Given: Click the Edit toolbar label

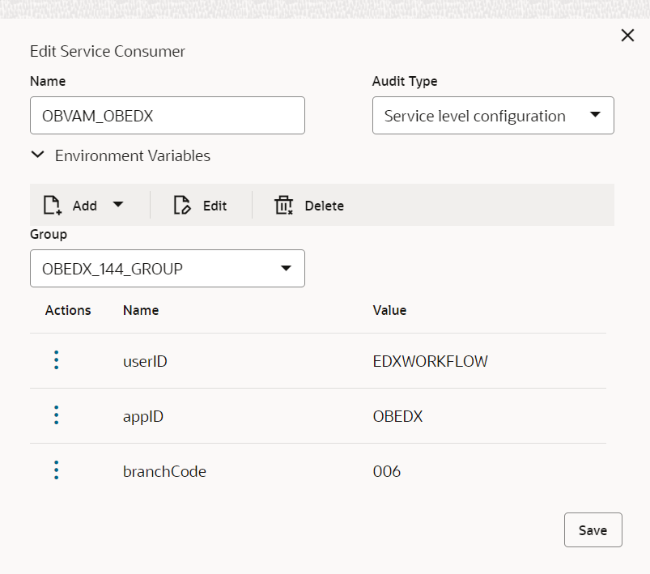Looking at the screenshot, I should tap(215, 206).
